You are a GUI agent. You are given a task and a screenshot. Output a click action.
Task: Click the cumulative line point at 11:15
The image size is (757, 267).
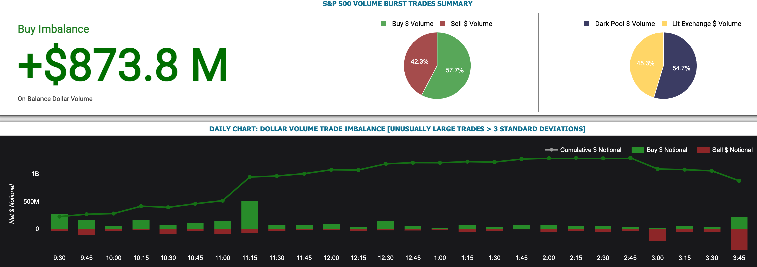(x=250, y=177)
